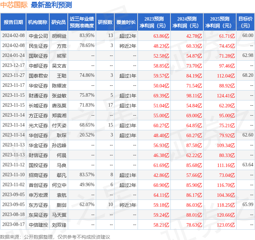
Task: Click analyst name 付天姿
Action: pos(59,125)
